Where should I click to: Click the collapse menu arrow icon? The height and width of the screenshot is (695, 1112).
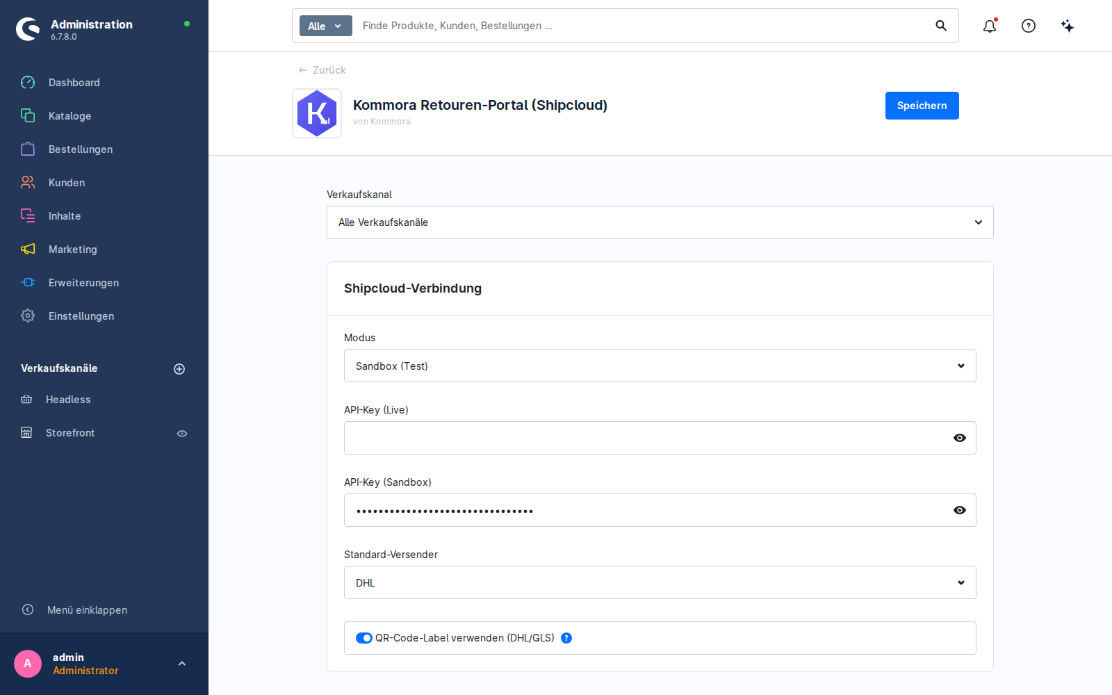coord(28,610)
